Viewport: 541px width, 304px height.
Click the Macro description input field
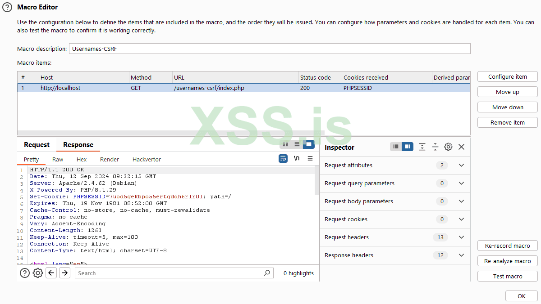(x=270, y=49)
